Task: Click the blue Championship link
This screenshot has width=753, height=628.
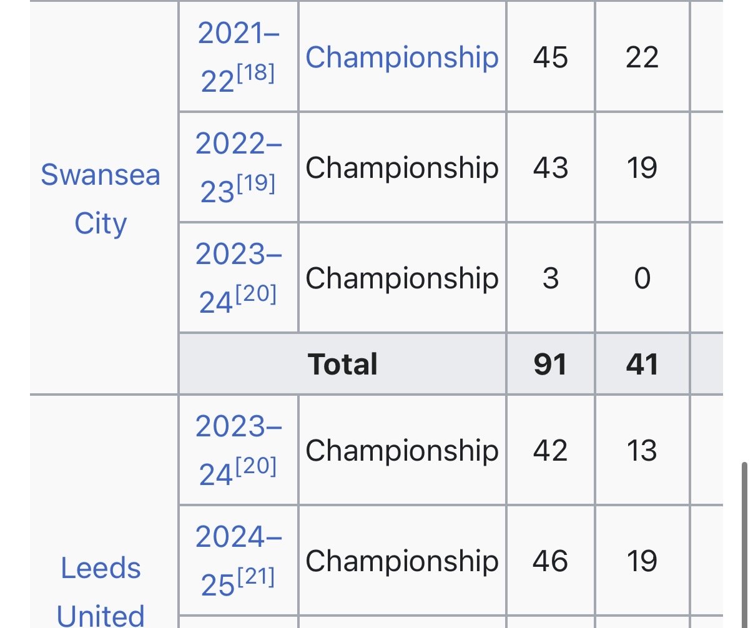Action: coord(401,57)
